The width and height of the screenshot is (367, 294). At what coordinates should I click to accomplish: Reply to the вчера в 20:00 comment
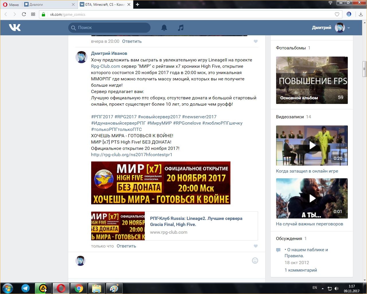[132, 41]
